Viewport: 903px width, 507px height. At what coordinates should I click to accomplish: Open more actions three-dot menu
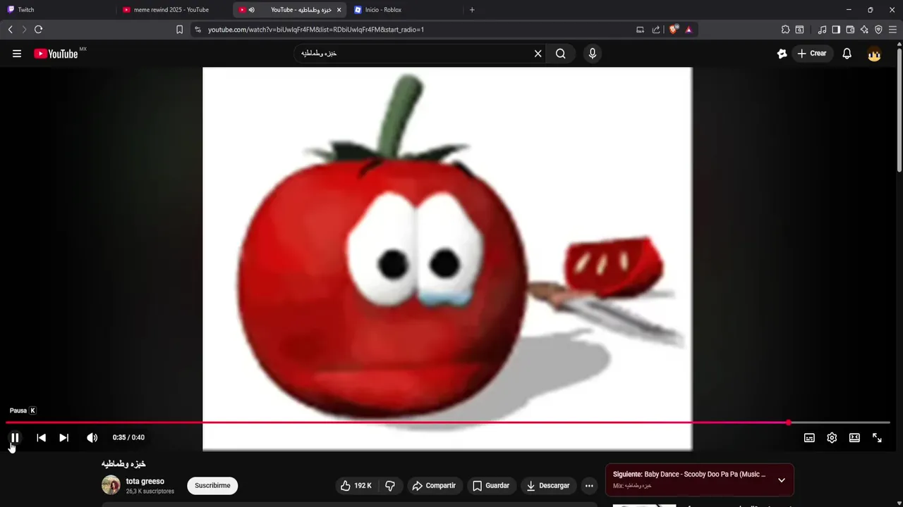[589, 485]
